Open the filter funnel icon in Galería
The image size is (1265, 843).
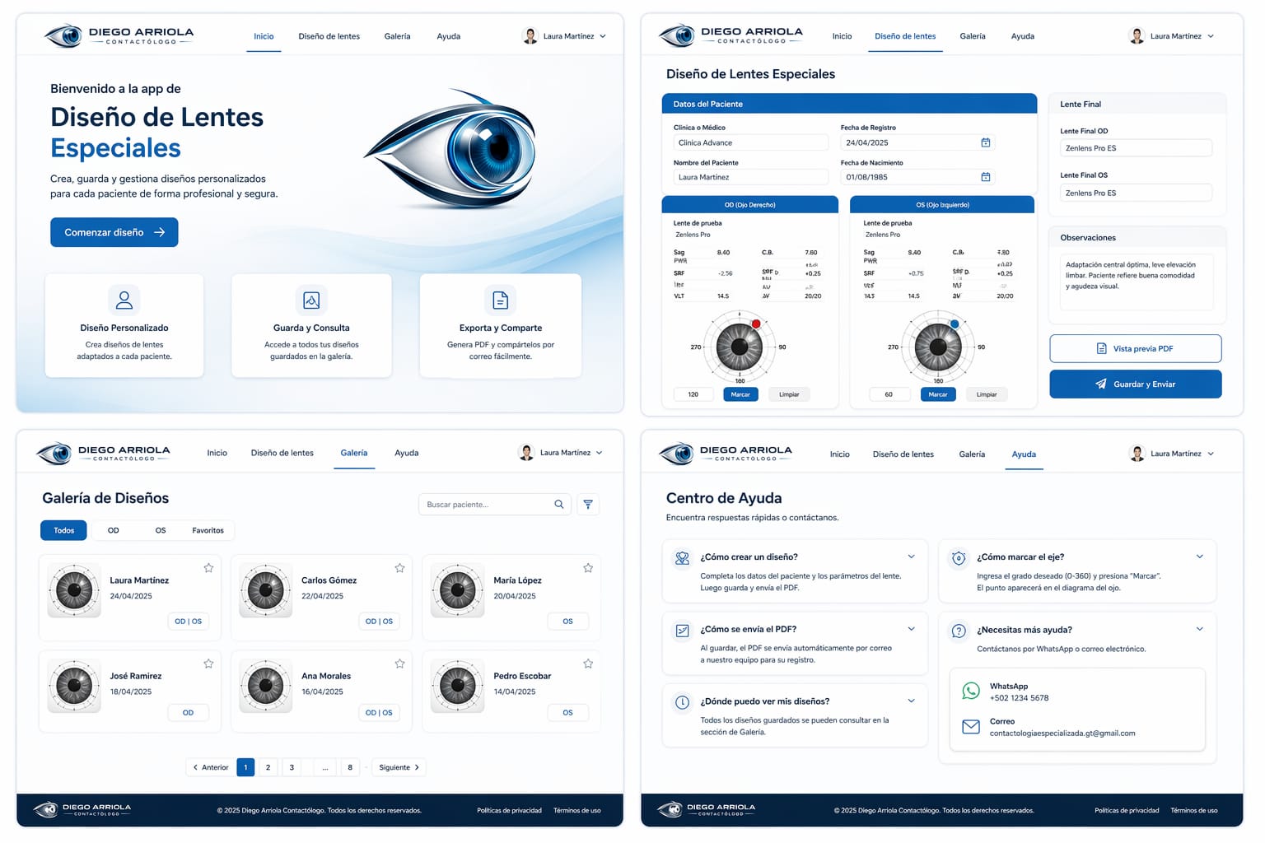(588, 505)
